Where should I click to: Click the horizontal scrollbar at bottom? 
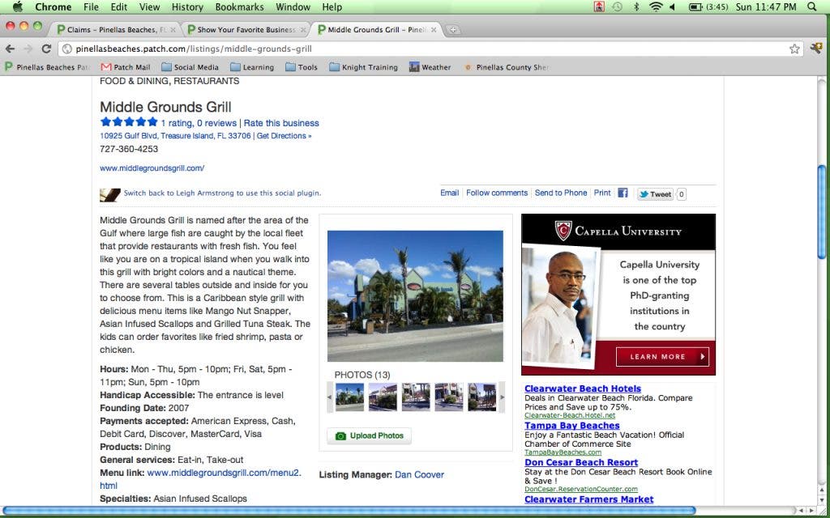pyautogui.click(x=349, y=511)
